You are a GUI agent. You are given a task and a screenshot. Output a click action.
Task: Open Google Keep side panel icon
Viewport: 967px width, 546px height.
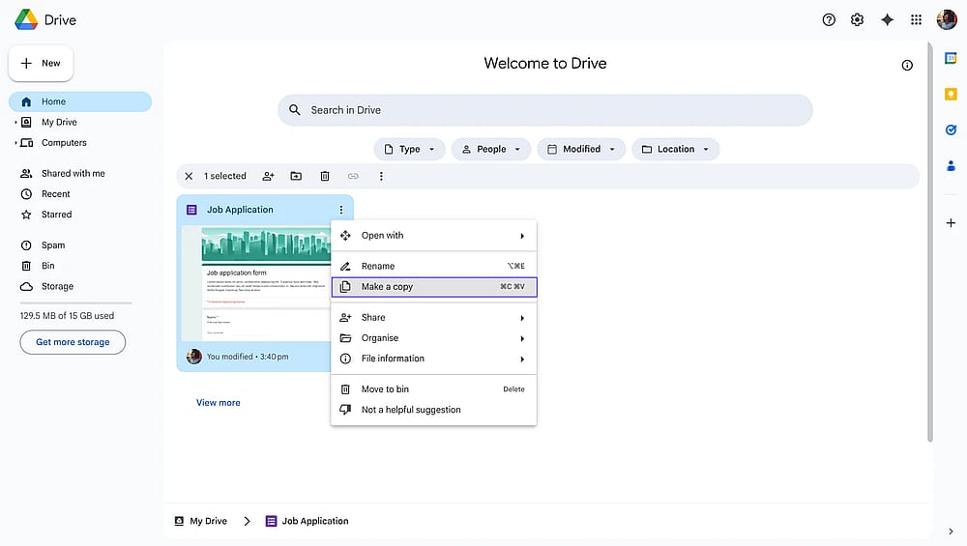(x=951, y=94)
